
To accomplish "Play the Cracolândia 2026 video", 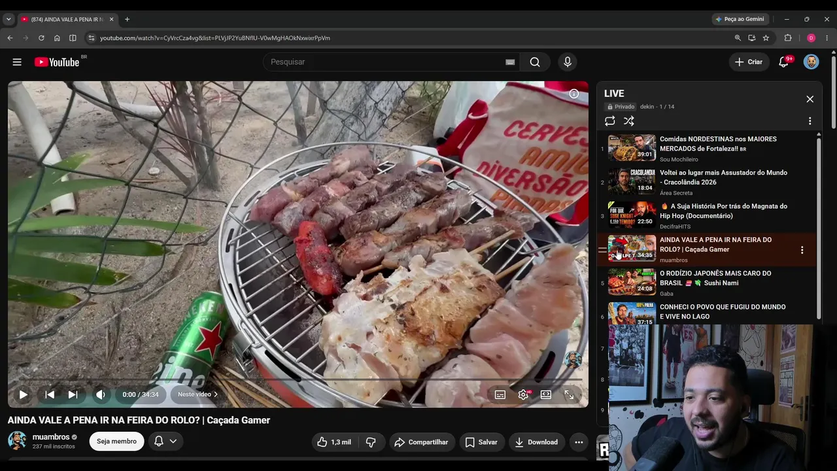I will [x=632, y=181].
